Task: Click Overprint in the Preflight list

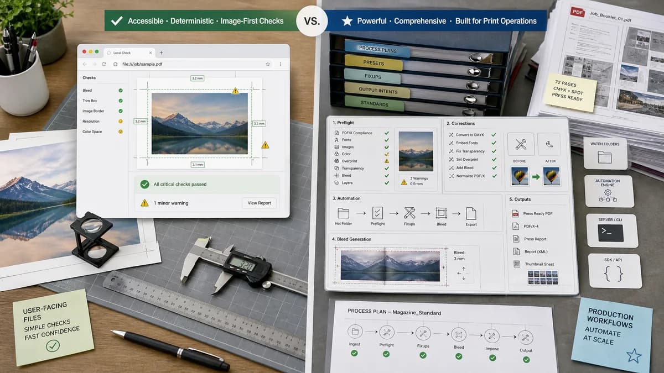Action: pos(362,161)
